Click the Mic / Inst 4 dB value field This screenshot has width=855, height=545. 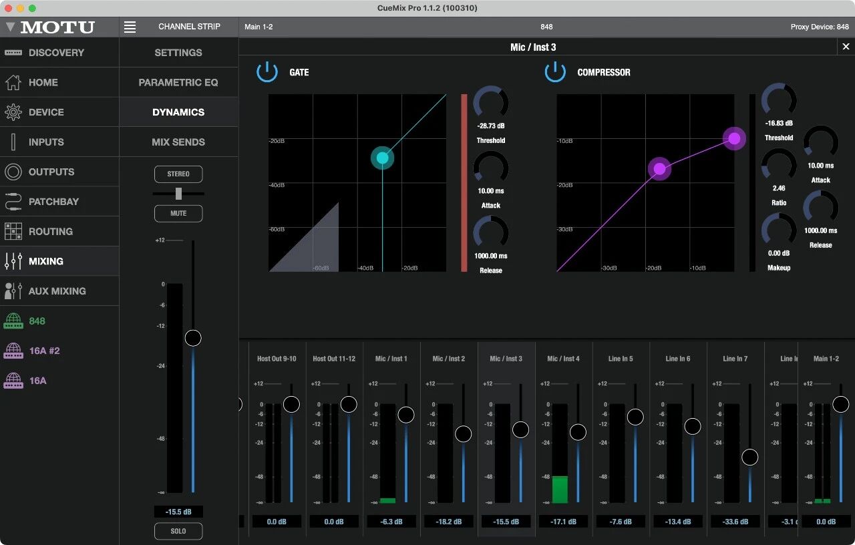[562, 522]
